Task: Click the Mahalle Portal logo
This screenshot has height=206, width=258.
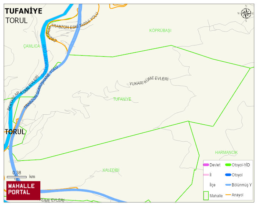Action: point(23,190)
